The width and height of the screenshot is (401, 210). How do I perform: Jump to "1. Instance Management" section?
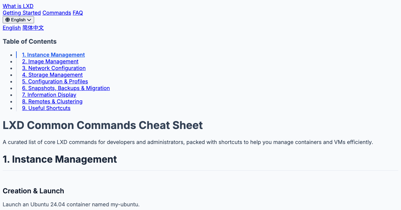53,55
